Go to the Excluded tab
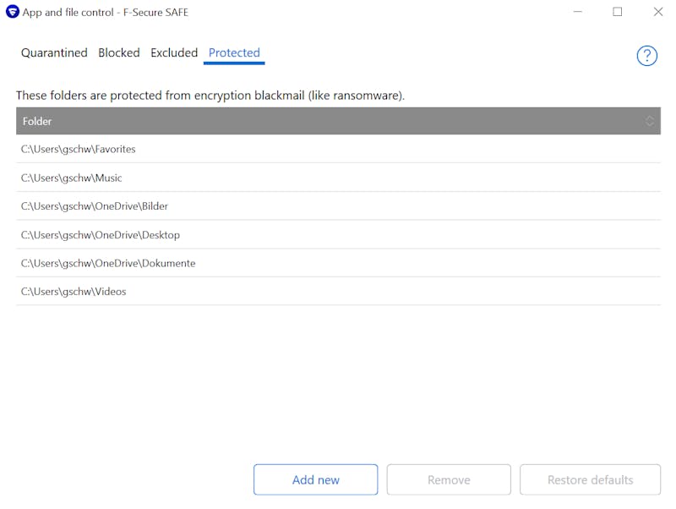Screen dimensions: 676x509 (174, 52)
